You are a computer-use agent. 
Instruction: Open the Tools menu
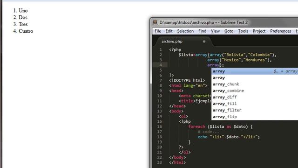click(x=243, y=31)
